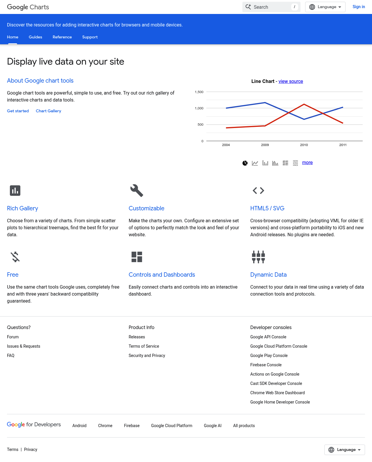Click the code brackets icon above HTML5 / SVG

click(258, 191)
